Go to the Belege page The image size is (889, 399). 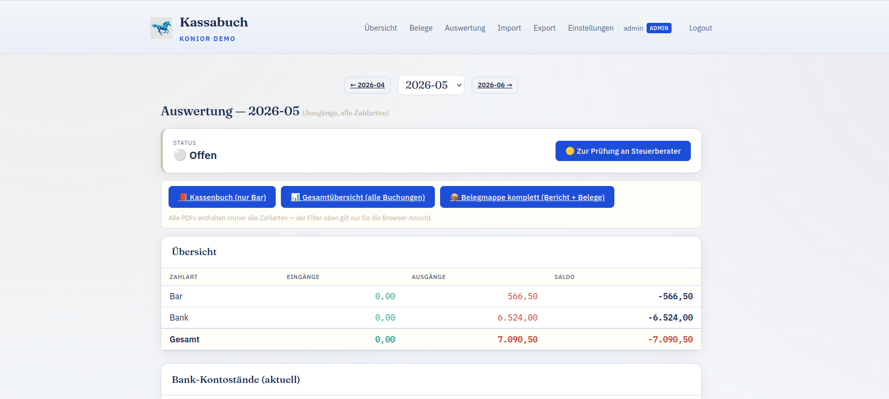[421, 28]
